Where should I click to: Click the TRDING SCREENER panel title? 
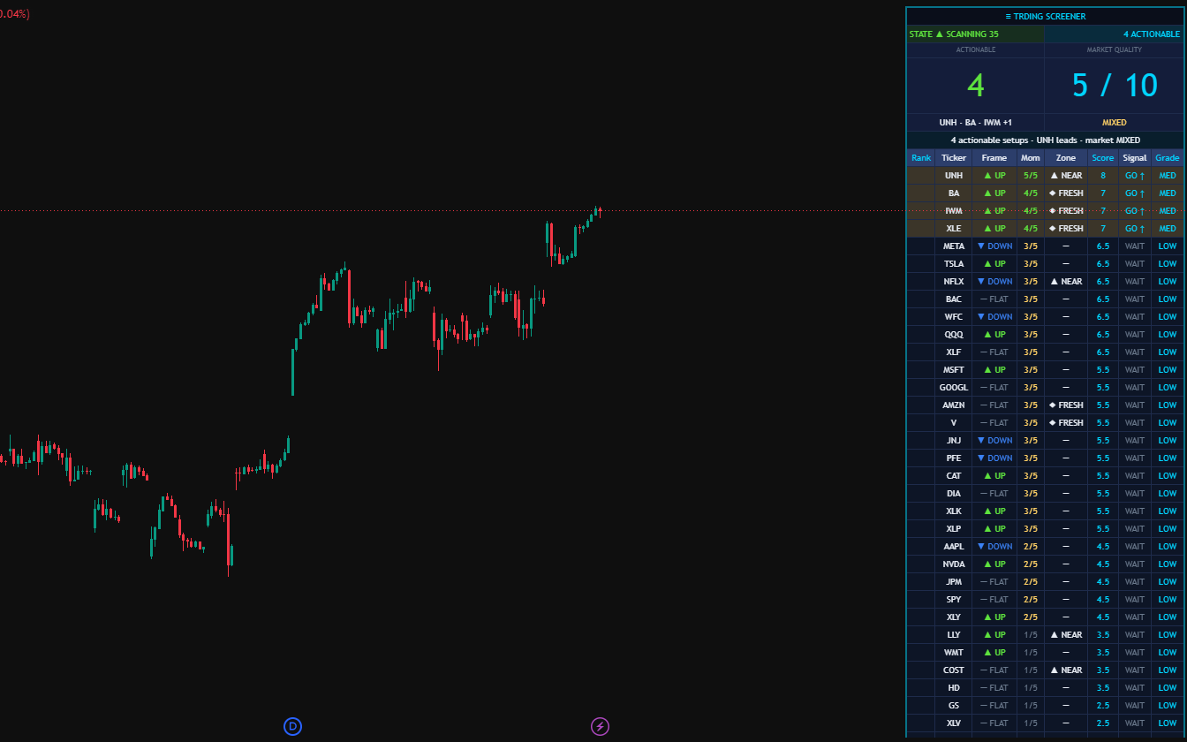point(1045,16)
